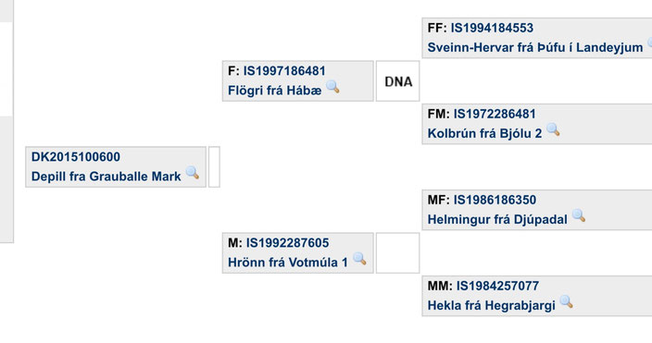Click empty box beside mother Hrönn entry

tap(398, 253)
